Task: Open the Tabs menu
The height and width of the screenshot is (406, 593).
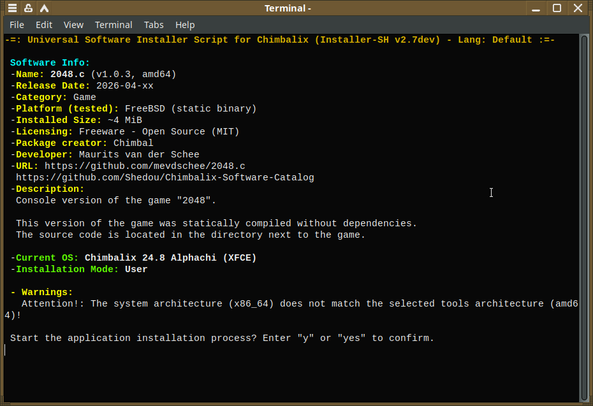Action: pos(154,25)
